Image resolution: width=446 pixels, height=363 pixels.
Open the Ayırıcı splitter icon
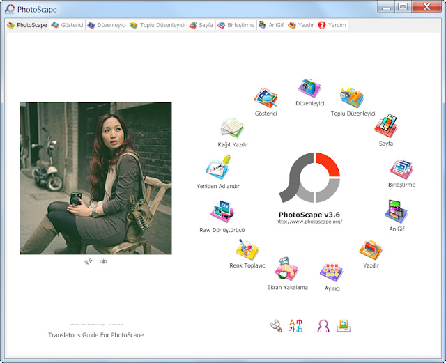coord(332,272)
